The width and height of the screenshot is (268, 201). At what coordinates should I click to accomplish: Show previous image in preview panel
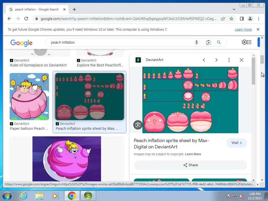click(x=204, y=60)
